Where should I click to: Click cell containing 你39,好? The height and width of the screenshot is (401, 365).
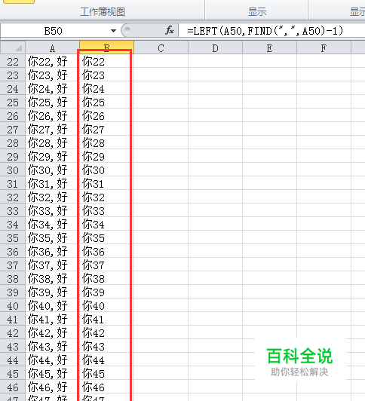click(x=52, y=292)
